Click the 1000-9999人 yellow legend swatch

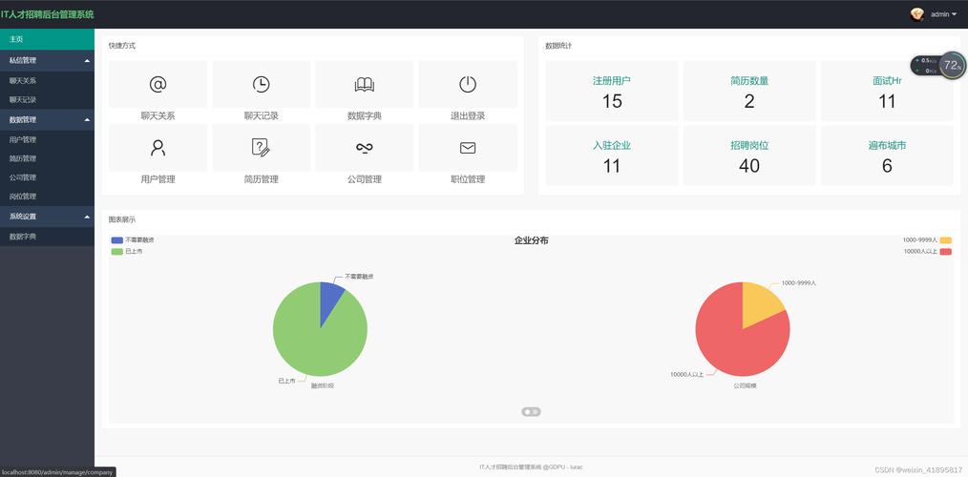click(946, 240)
